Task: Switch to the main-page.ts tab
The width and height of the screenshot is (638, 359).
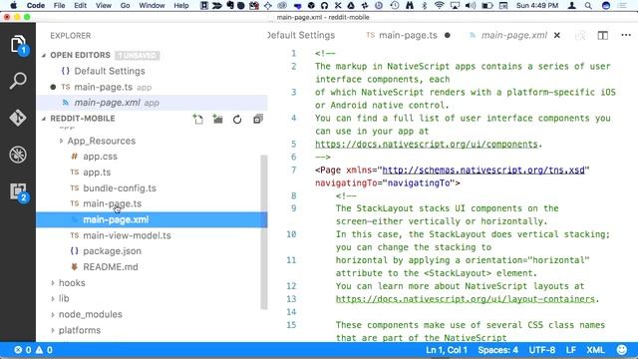Action: (x=408, y=36)
